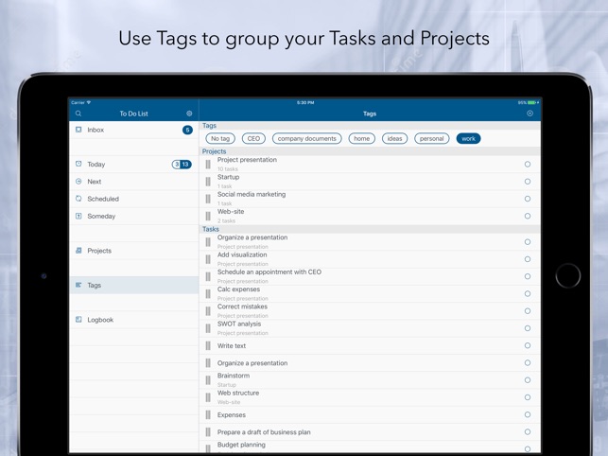This screenshot has height=456, width=608.
Task: Open Schedule an appointment with CEO title
Action: pos(269,272)
